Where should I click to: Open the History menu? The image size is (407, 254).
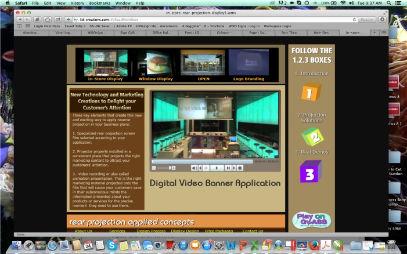pos(77,3)
